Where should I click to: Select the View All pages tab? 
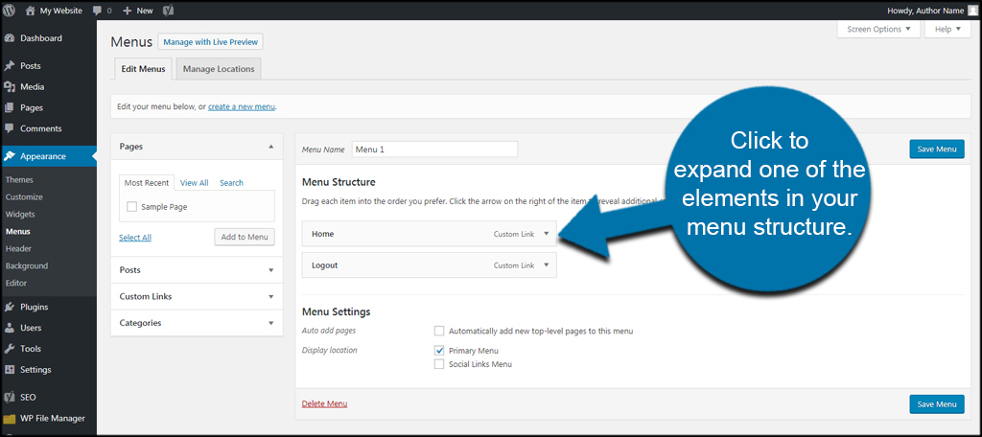[x=194, y=183]
